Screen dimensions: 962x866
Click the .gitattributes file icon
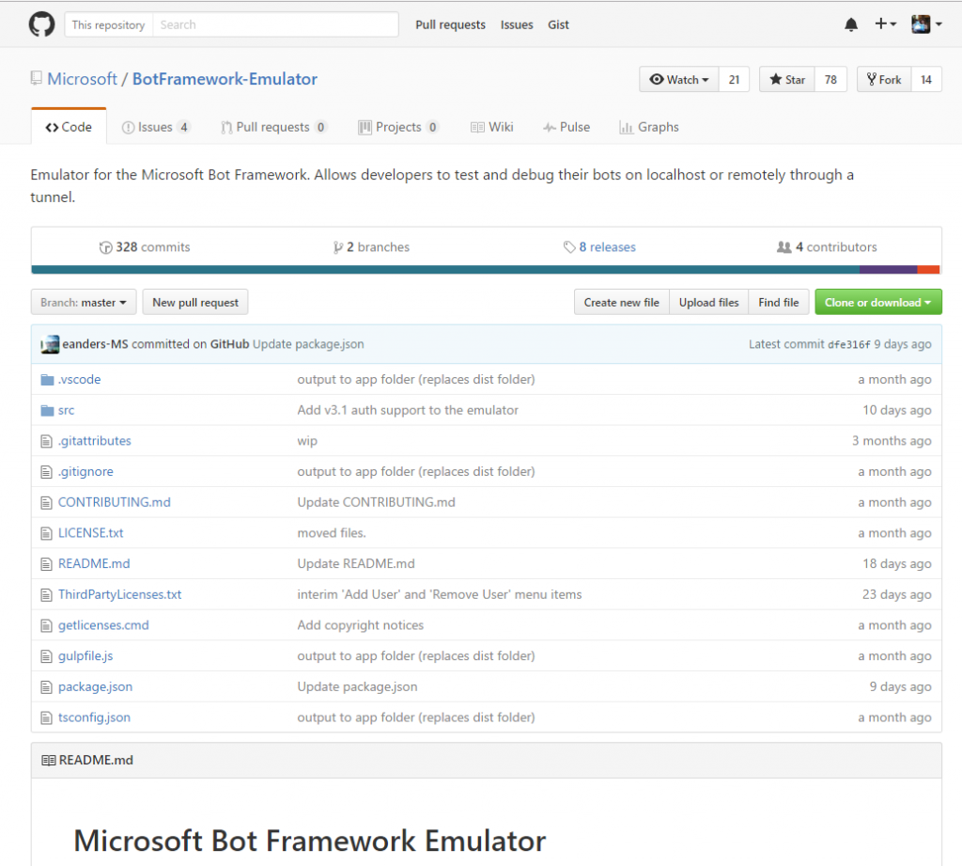tap(46, 441)
